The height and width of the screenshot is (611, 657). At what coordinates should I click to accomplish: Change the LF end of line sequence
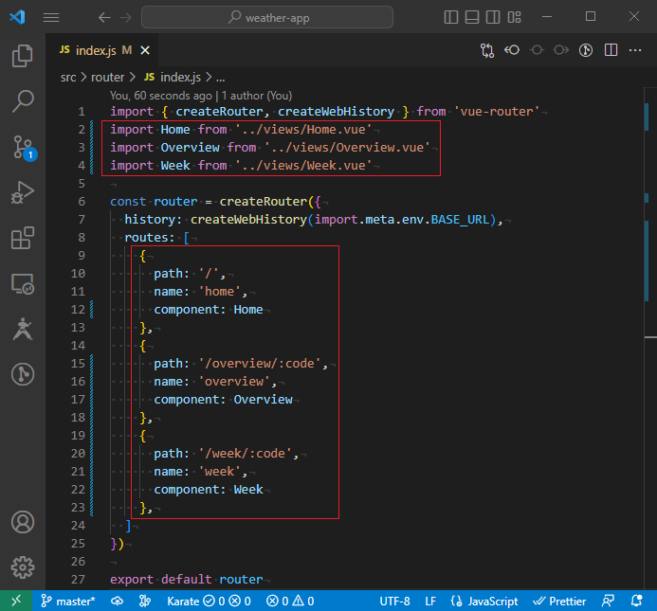430,601
